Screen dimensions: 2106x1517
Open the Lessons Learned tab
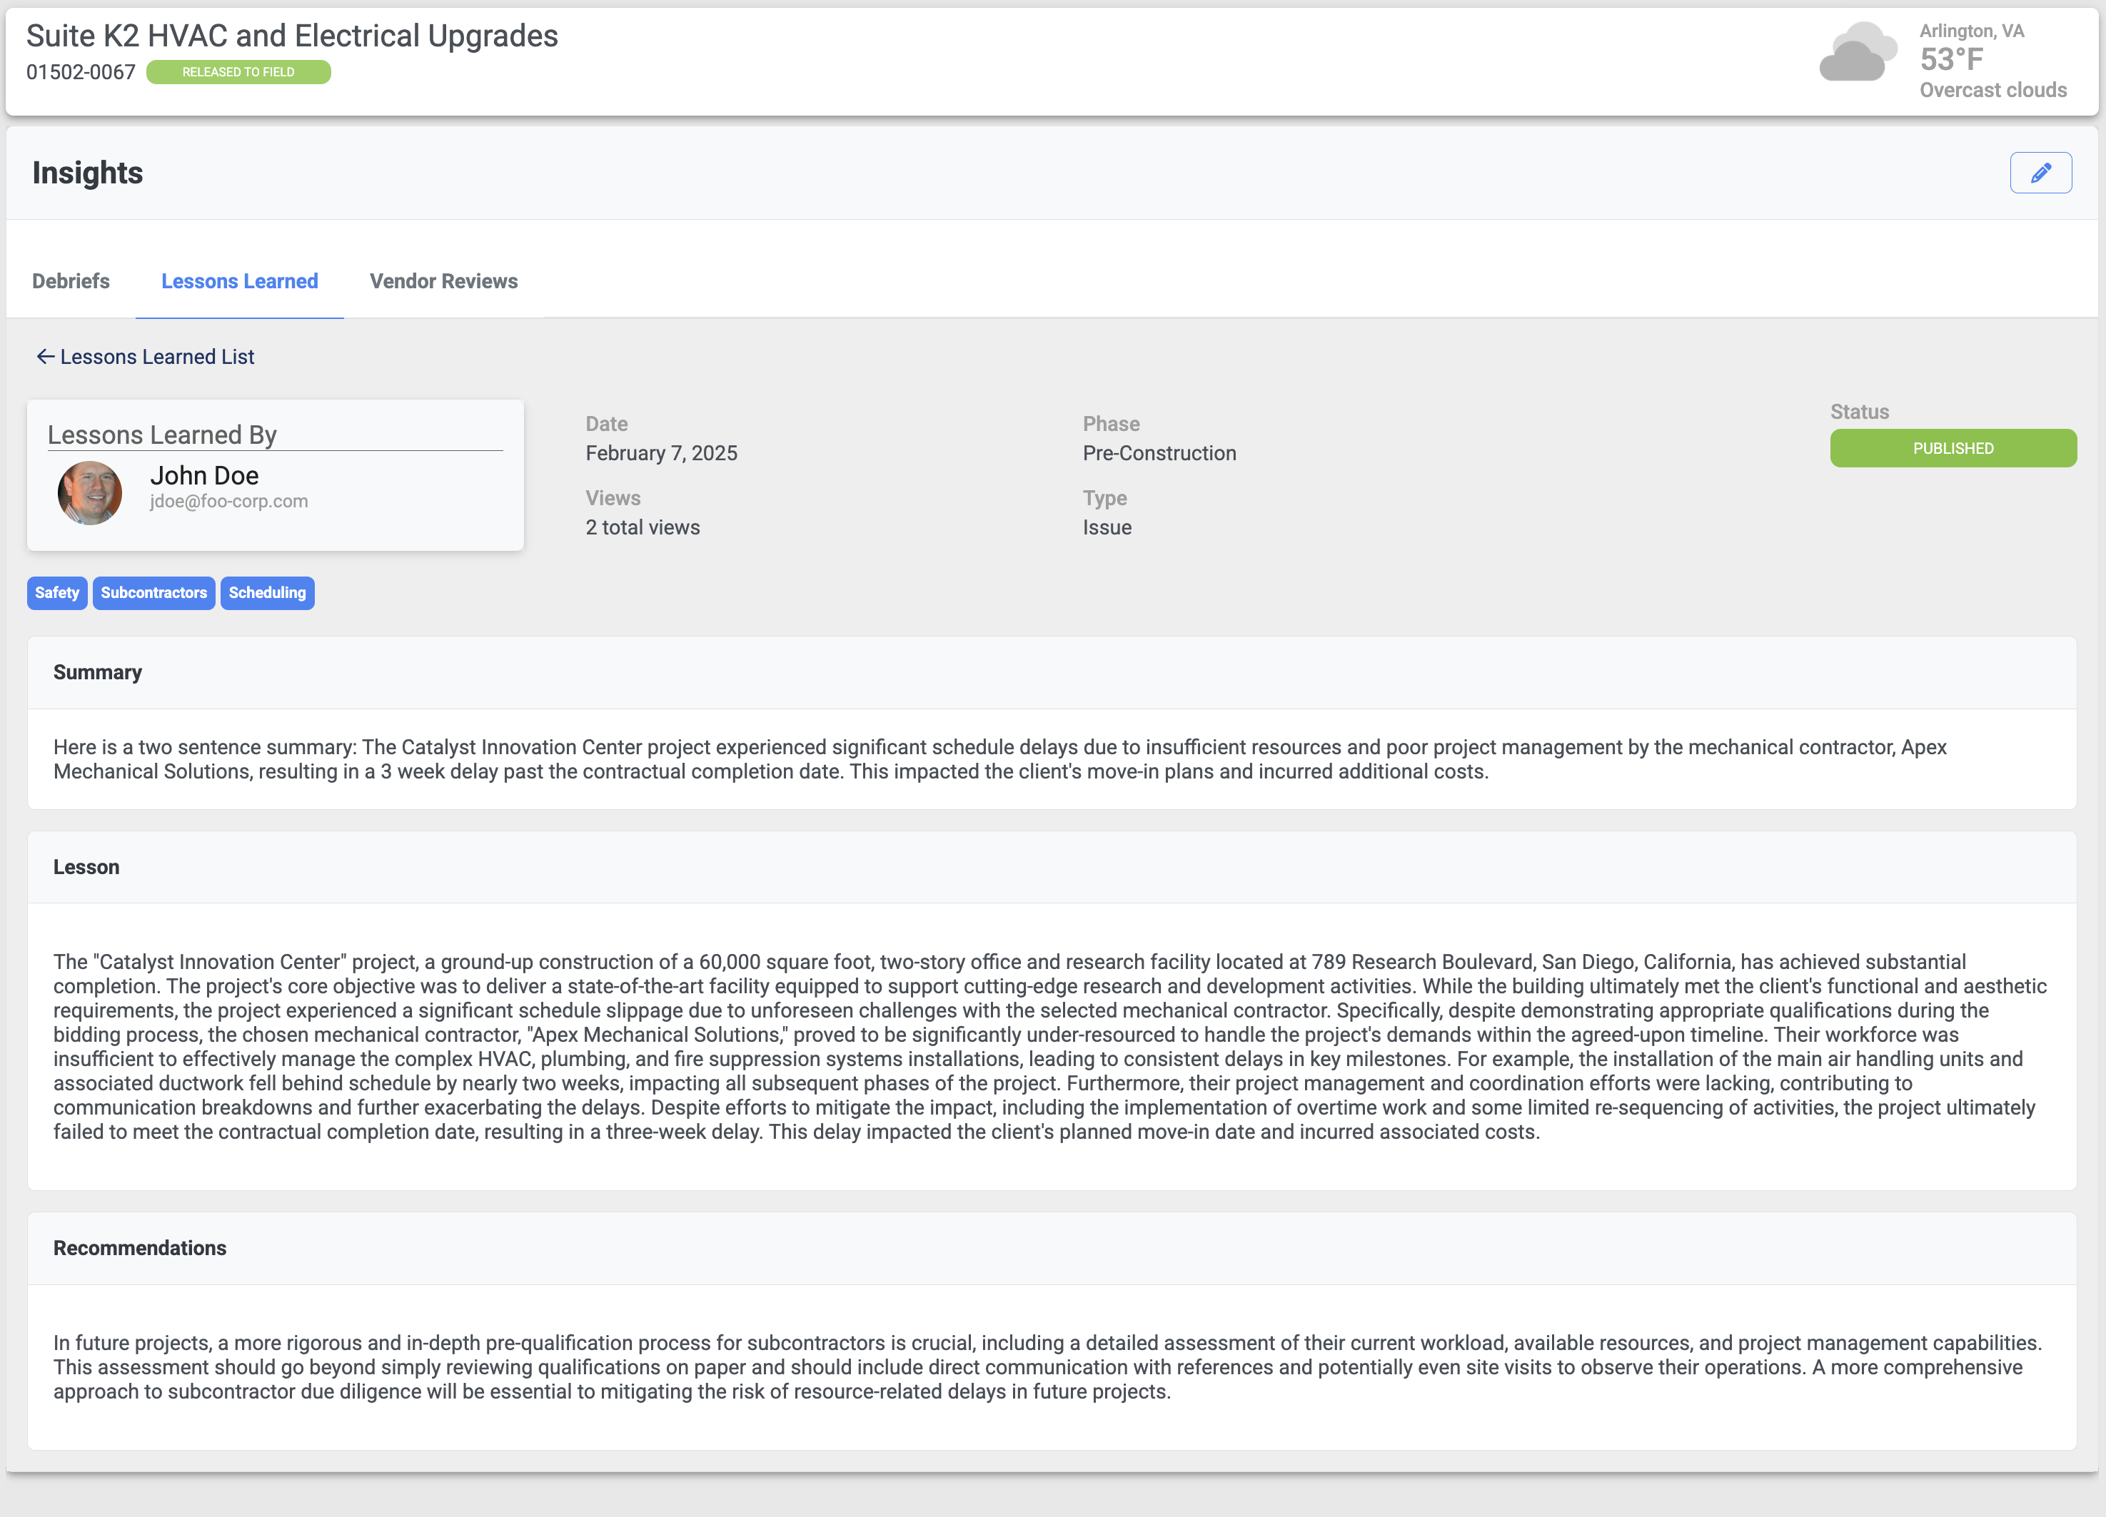click(238, 280)
